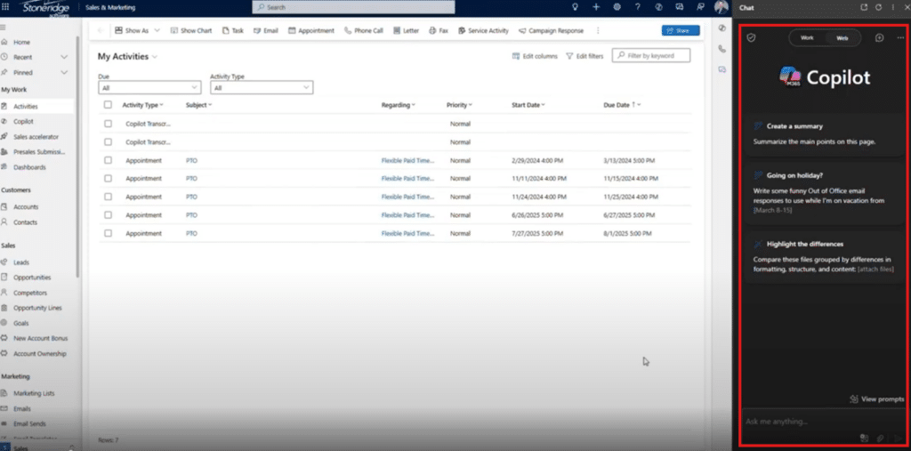Refresh the Chat pane using reload icon

[879, 7]
